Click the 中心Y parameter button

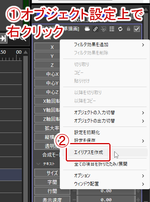coord(47,83)
